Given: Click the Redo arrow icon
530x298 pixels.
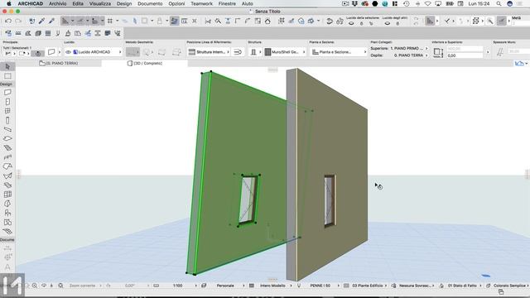Looking at the screenshot, I should 18,21.
